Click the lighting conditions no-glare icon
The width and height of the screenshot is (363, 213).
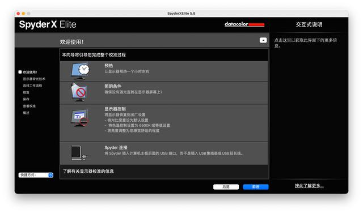(x=79, y=92)
